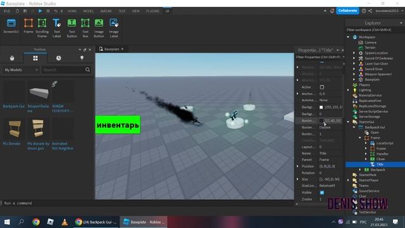Insert a Scrolling Frame element
This screenshot has width=405, height=228.
tap(42, 28)
